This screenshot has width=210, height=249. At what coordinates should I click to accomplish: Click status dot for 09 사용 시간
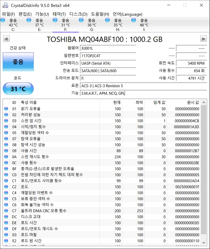pos(6,150)
